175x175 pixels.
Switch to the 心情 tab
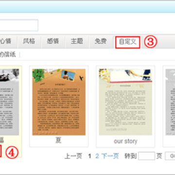(8, 41)
